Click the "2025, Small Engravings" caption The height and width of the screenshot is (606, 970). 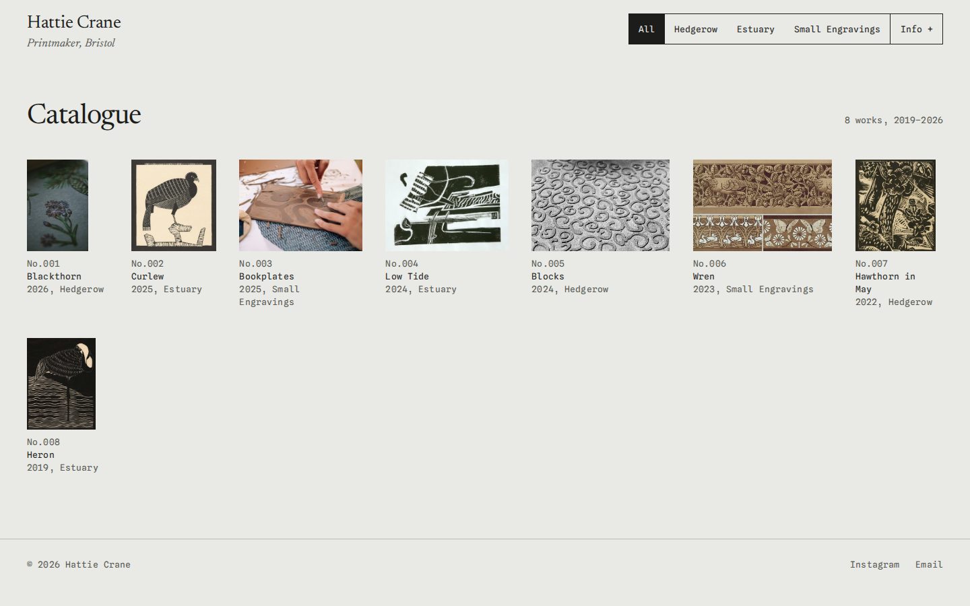tap(269, 296)
